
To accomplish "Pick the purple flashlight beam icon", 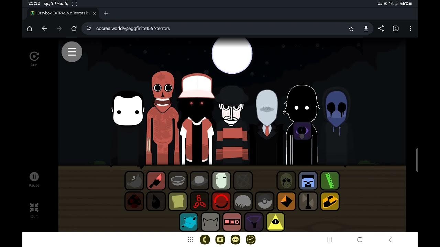I will point(254,222).
